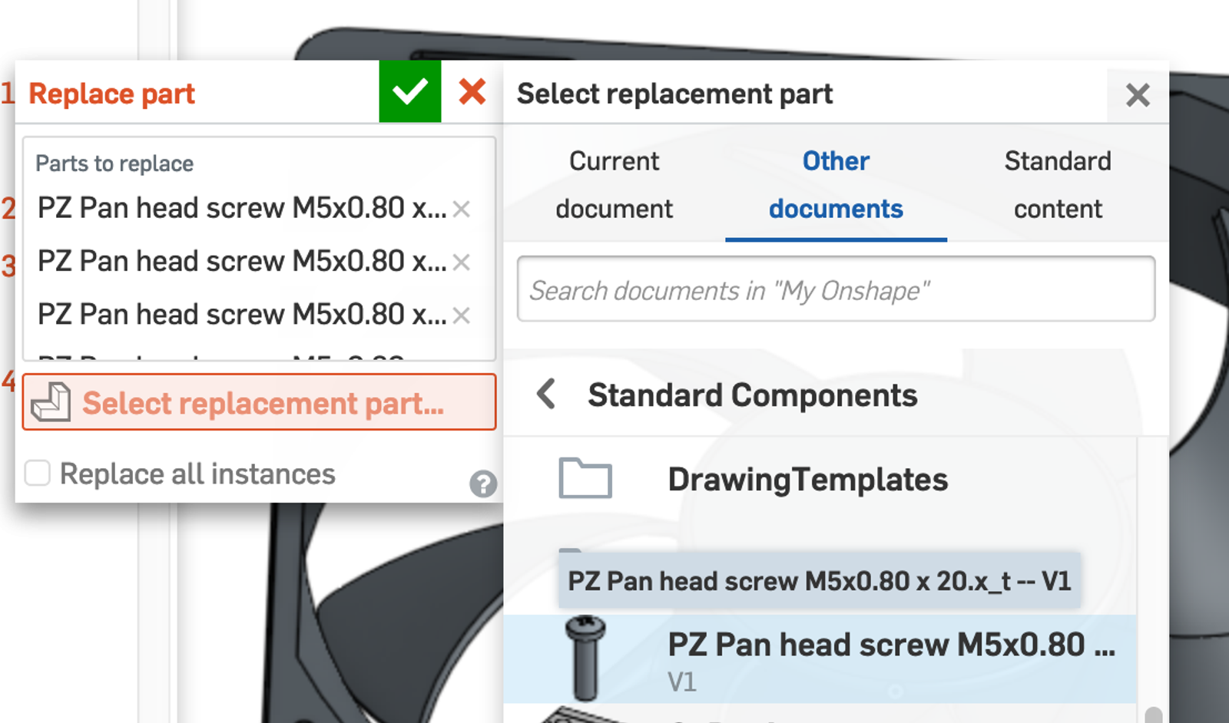Enable Replace all instances checkbox
Screen dimensions: 1229x723
tap(38, 474)
